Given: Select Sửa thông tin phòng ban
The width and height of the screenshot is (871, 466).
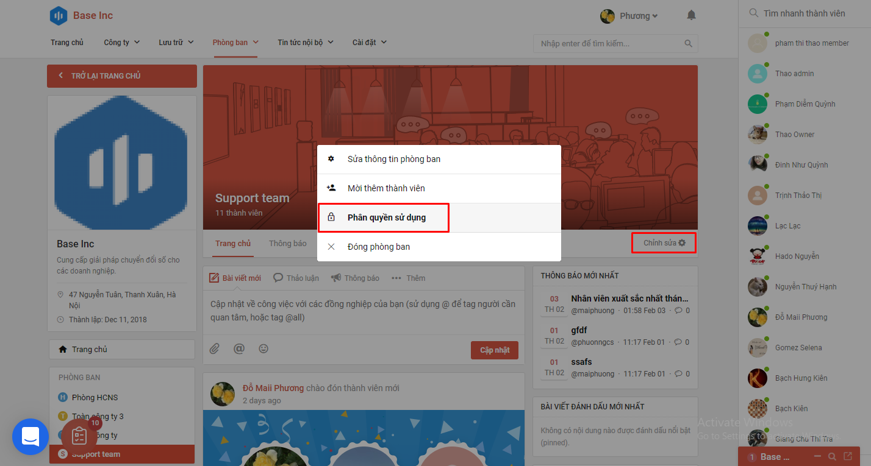Looking at the screenshot, I should click(439, 160).
